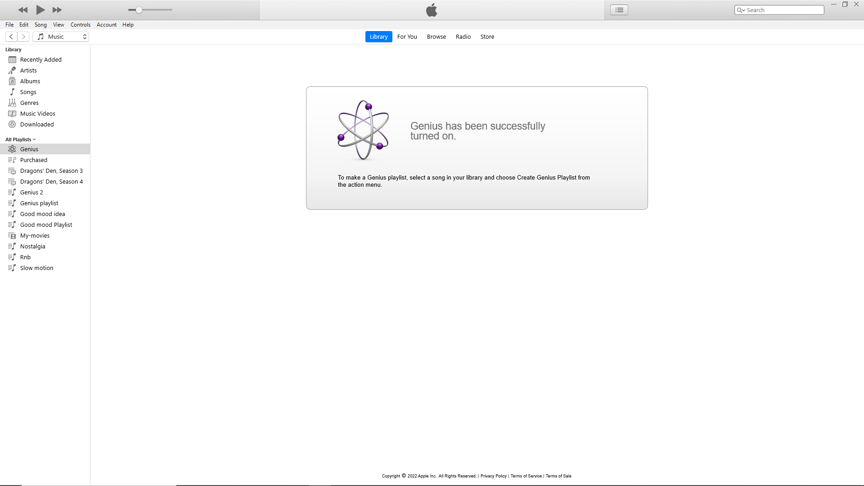Click the Downloaded clock icon
Viewport: 864px width, 486px height.
coord(12,124)
